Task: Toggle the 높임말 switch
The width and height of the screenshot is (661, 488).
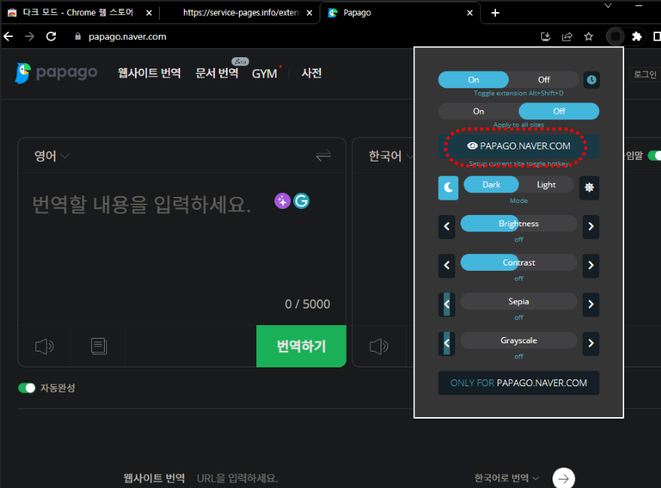Action: pyautogui.click(x=654, y=155)
